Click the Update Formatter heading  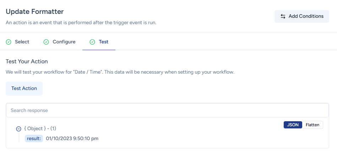click(35, 12)
